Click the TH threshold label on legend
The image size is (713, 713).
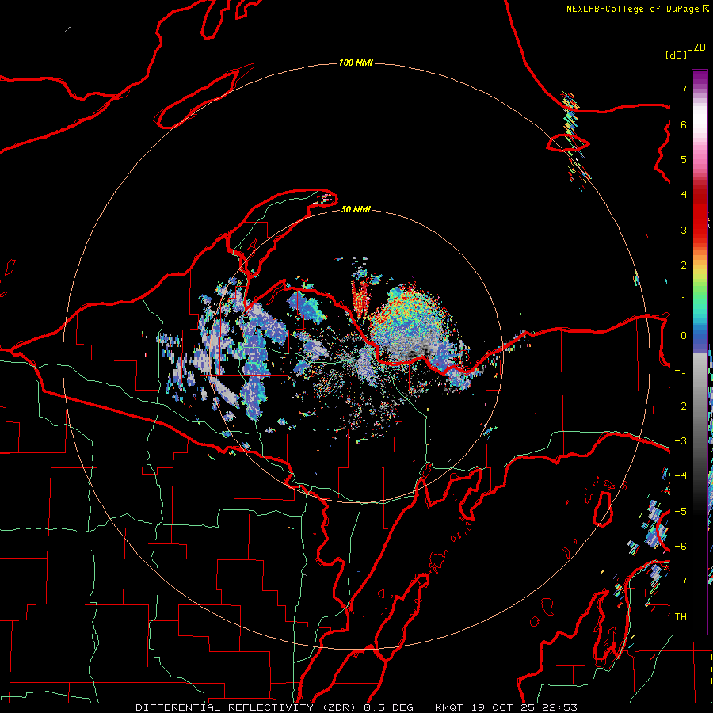click(681, 617)
